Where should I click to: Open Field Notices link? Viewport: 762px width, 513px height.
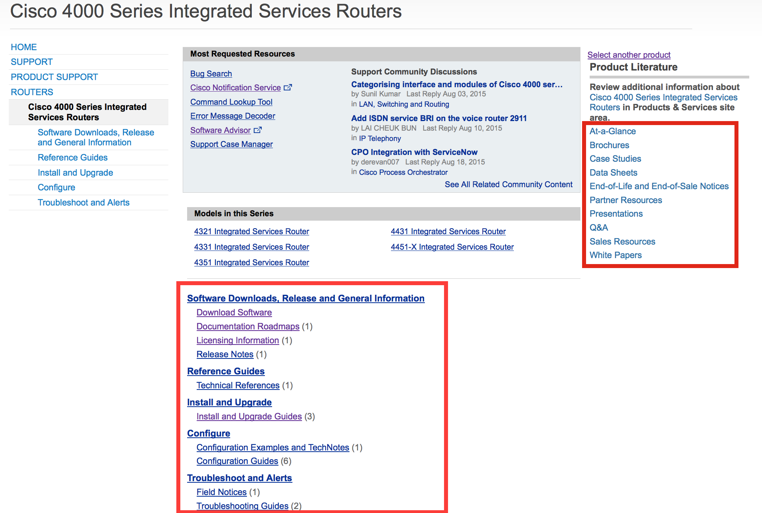[221, 492]
